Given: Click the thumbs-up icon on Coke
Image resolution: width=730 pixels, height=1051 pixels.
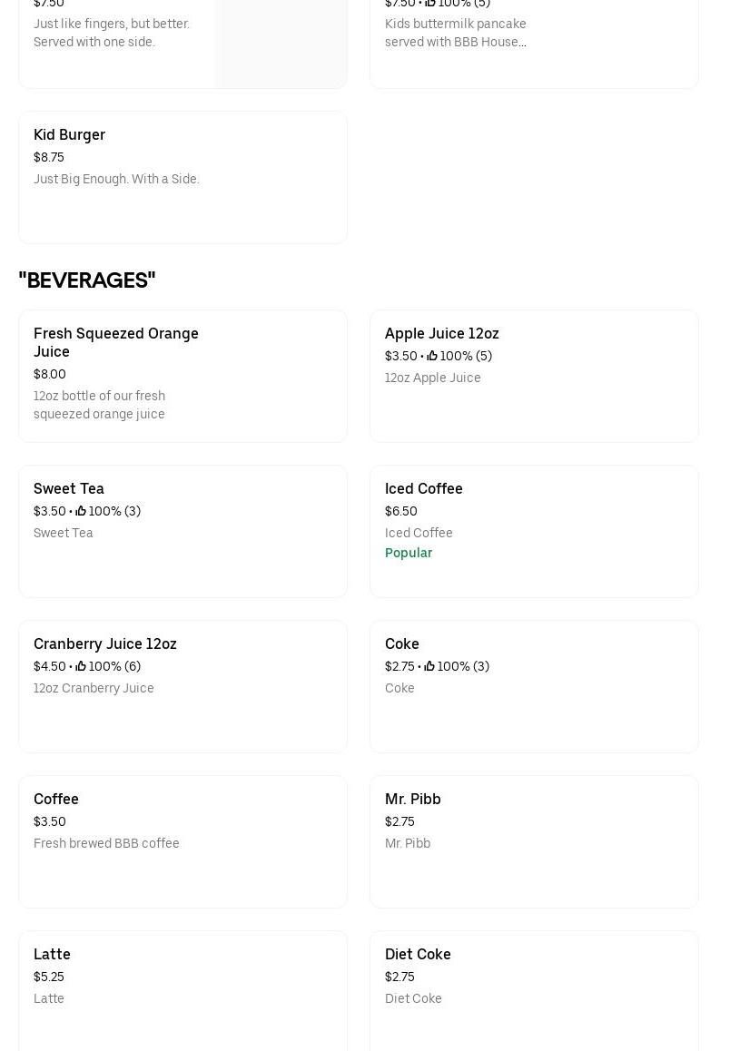Looking at the screenshot, I should point(429,666).
